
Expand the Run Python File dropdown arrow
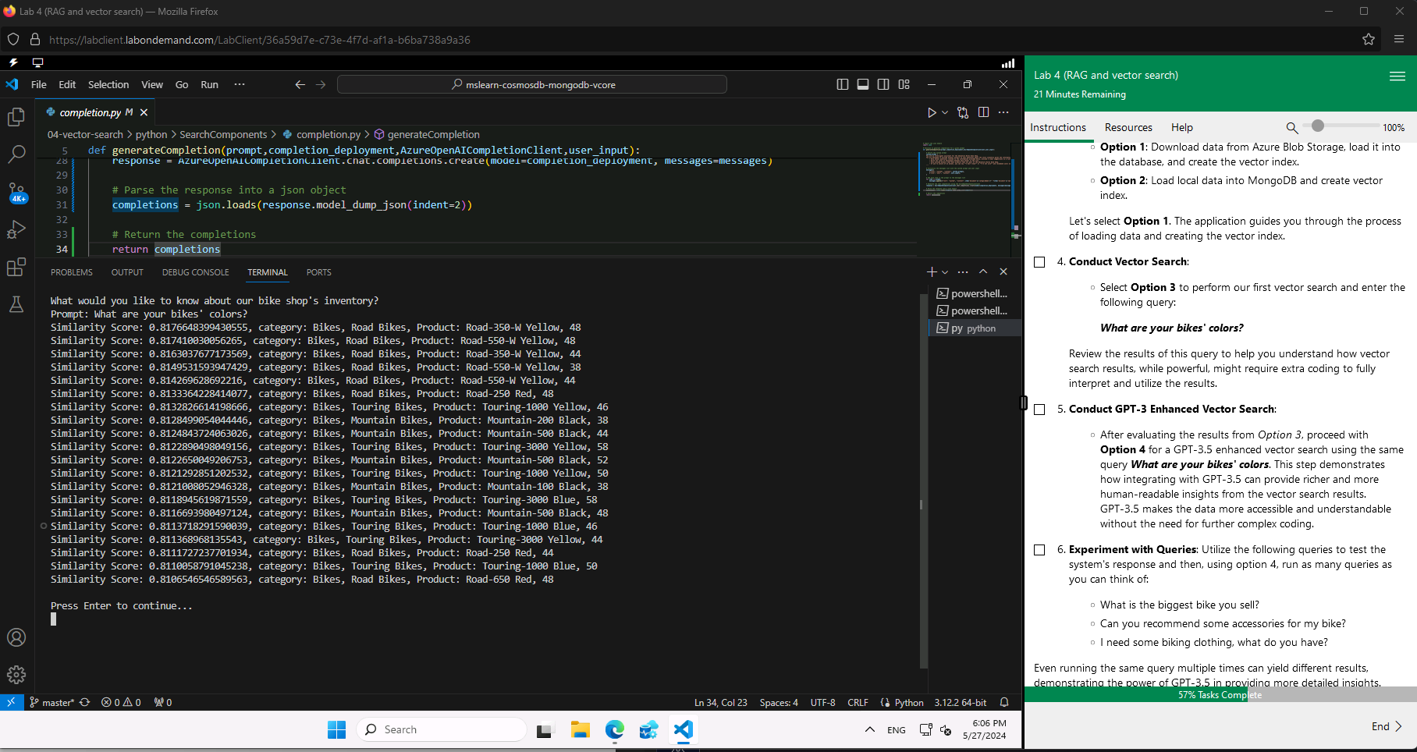pos(945,112)
